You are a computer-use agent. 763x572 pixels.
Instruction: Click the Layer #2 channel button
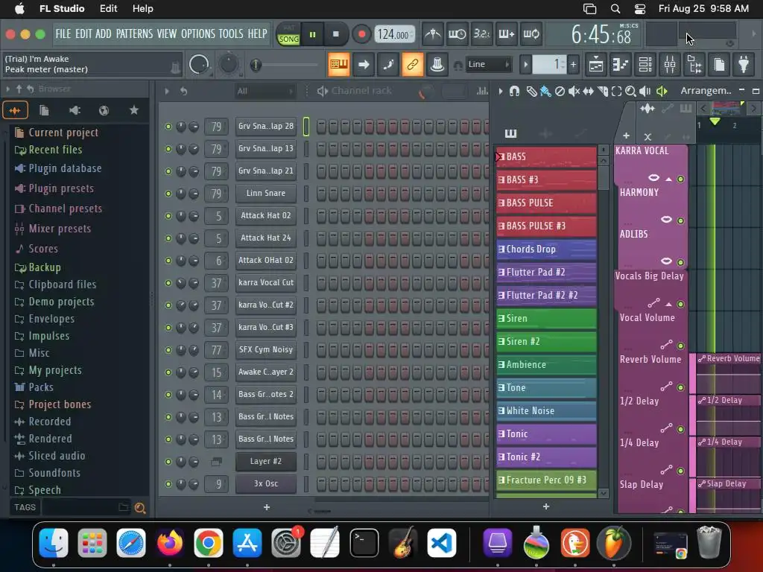266,461
